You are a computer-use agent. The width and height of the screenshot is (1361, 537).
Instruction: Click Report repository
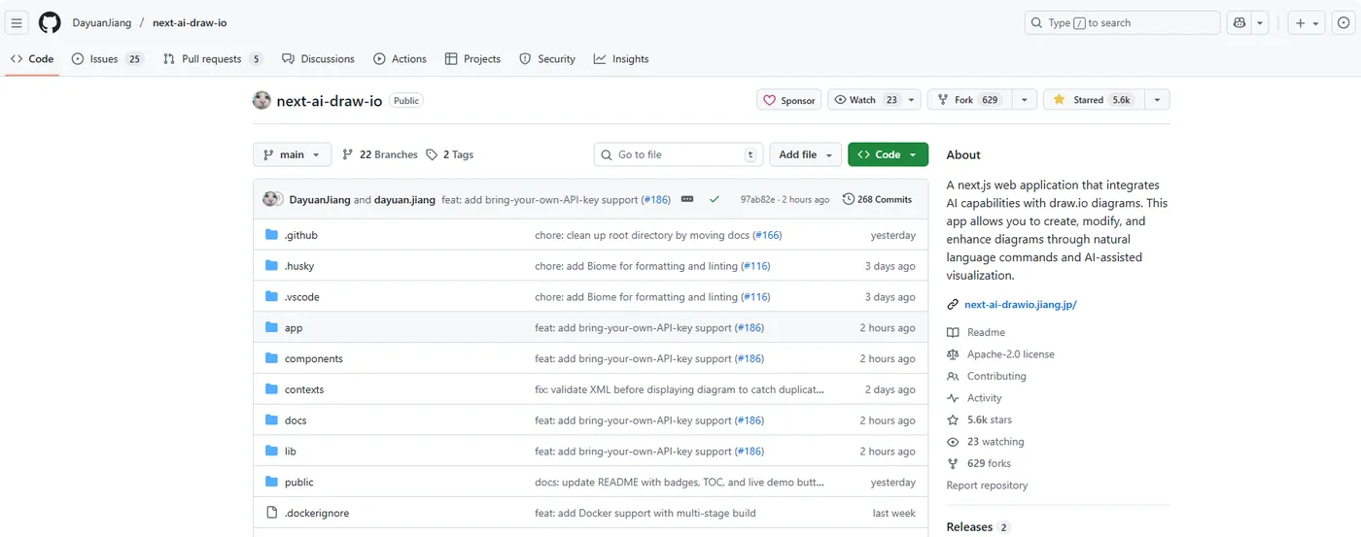[x=987, y=486]
